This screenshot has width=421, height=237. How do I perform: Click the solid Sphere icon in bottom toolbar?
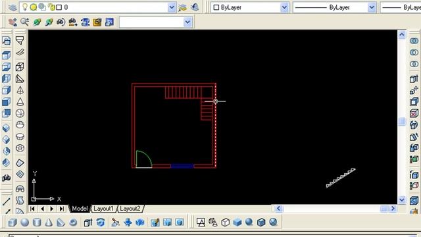(x=25, y=223)
